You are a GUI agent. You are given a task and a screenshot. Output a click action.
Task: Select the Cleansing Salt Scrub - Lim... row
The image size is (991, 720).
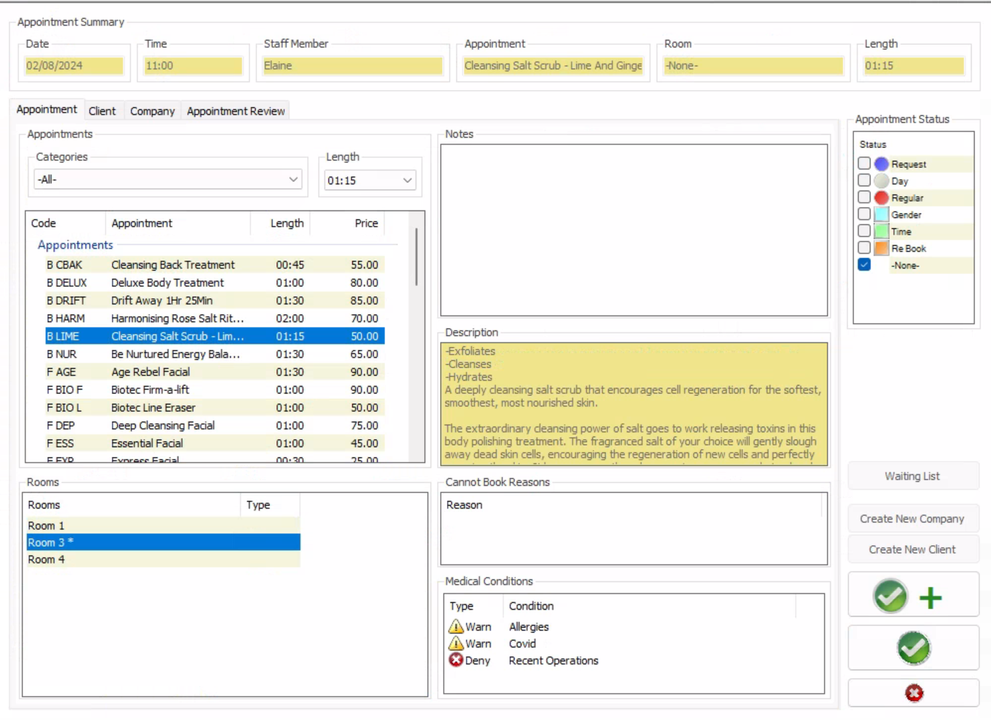tap(215, 336)
